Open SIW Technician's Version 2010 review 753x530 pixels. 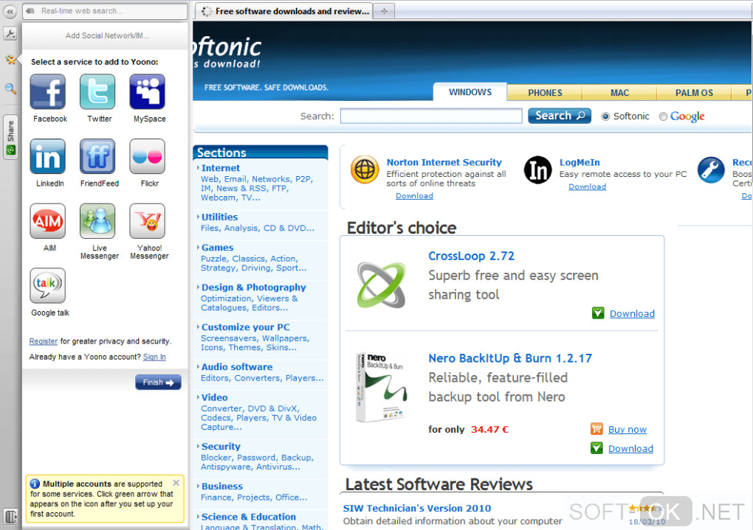[417, 509]
